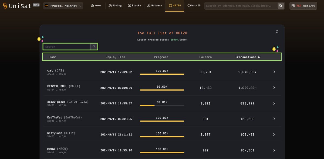Go to the Home page

(96, 5)
